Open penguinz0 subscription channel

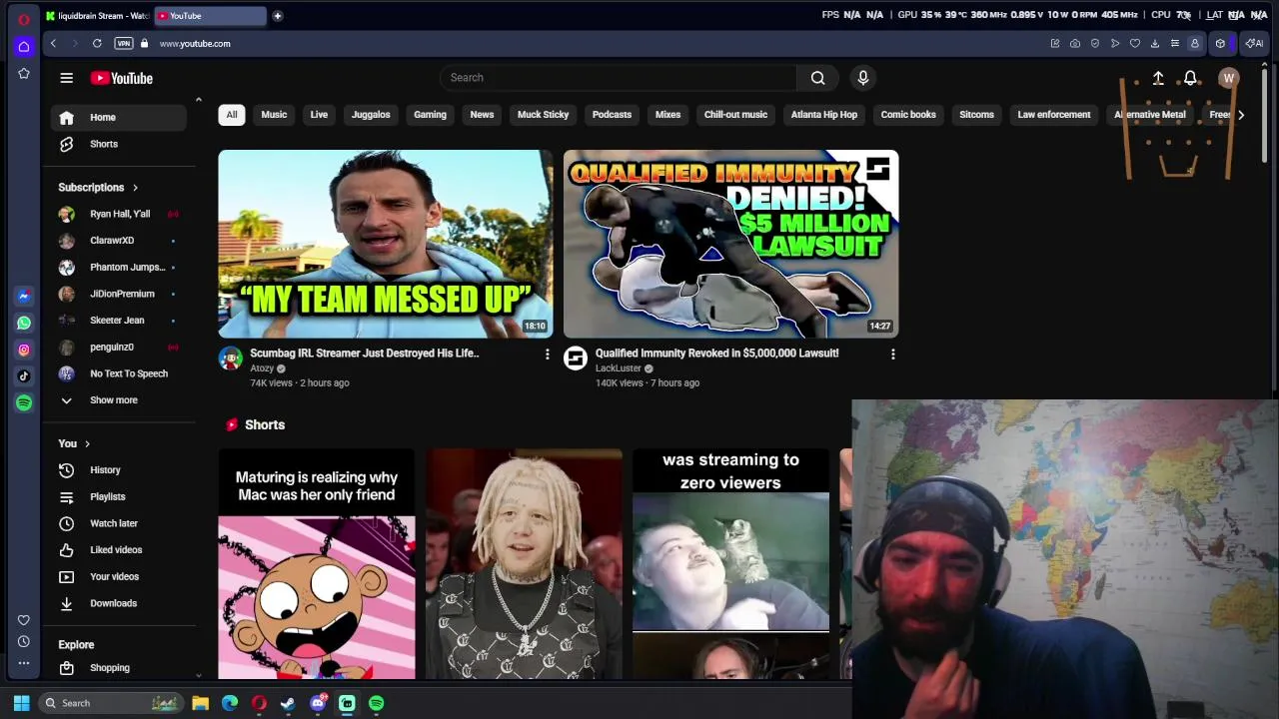click(x=119, y=347)
